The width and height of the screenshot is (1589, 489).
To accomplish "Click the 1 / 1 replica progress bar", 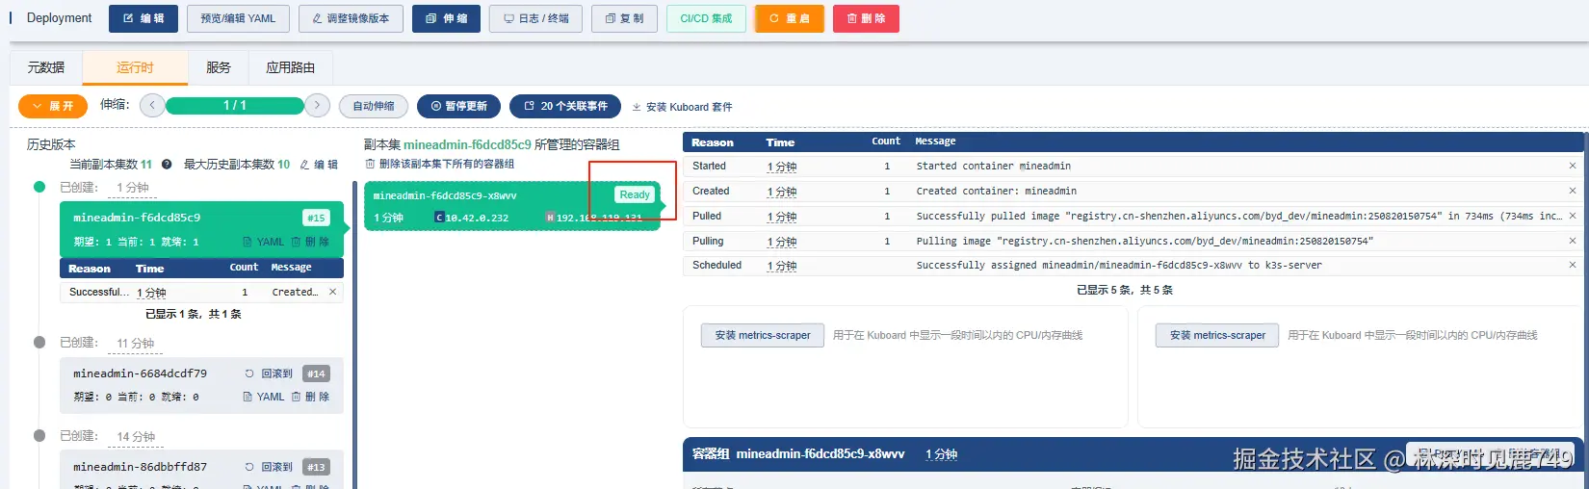I will (235, 106).
